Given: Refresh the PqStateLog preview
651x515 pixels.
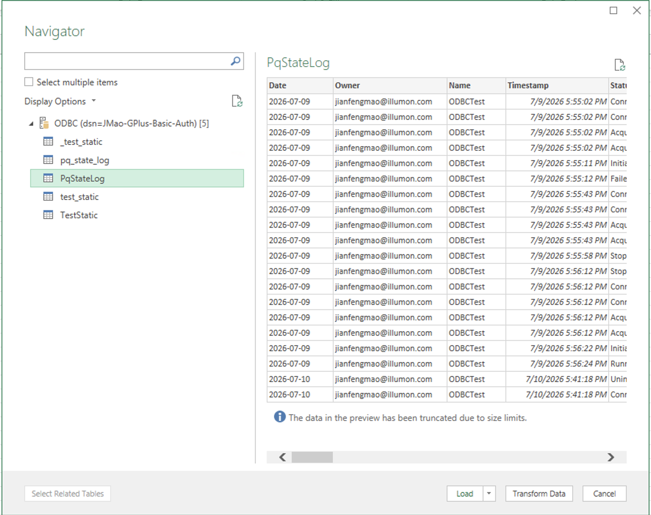Looking at the screenshot, I should pos(620,65).
